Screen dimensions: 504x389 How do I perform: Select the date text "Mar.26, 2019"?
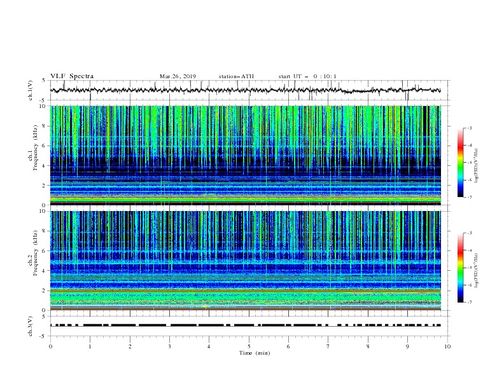pyautogui.click(x=178, y=76)
